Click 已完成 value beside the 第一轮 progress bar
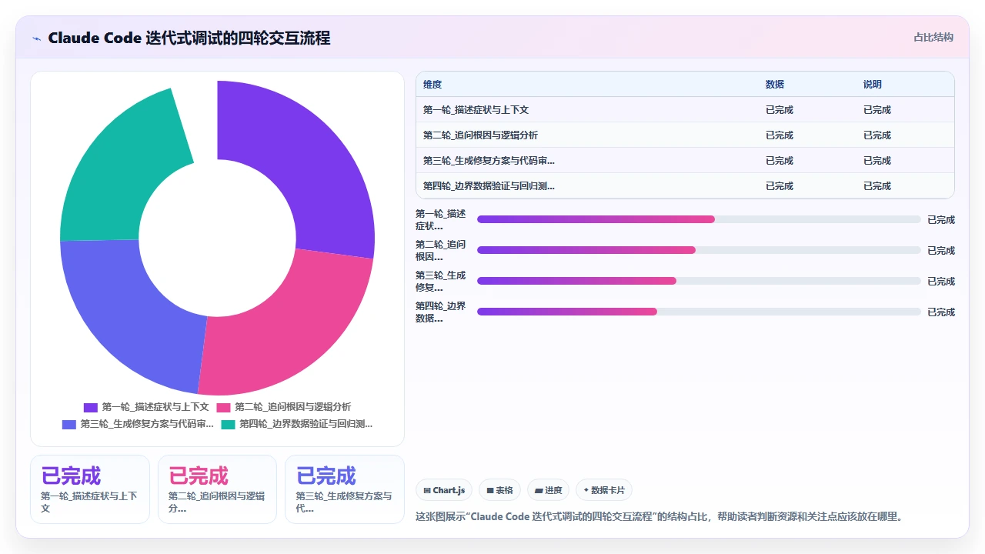Viewport: 985px width, 554px height. click(x=941, y=219)
